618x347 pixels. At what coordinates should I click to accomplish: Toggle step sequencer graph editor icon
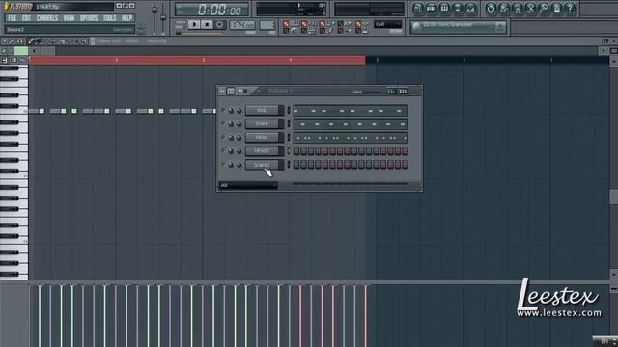[391, 92]
